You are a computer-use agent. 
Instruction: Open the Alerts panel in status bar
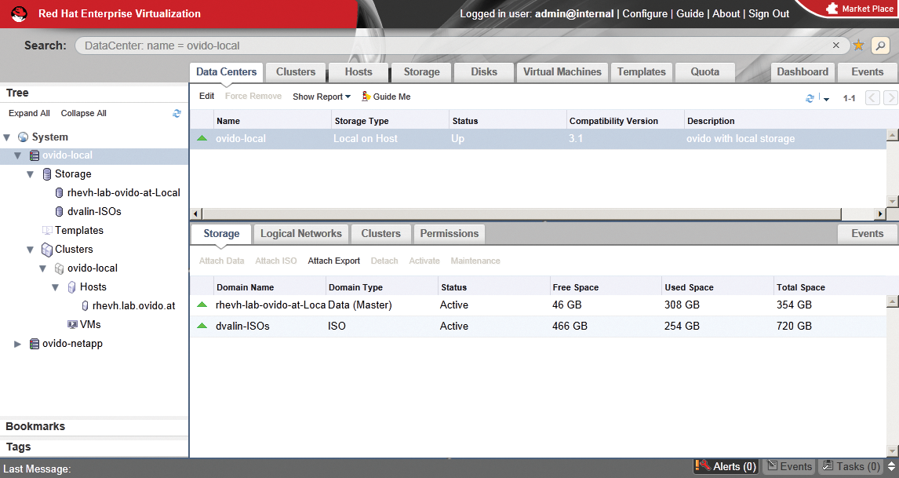click(x=725, y=466)
